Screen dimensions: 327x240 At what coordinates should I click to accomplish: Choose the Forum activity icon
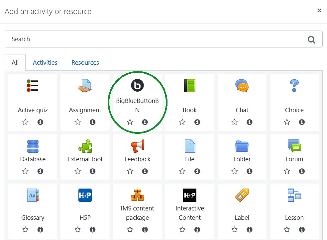pos(294,146)
